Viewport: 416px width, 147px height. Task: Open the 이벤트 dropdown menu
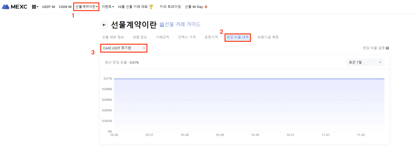pyautogui.click(x=108, y=7)
